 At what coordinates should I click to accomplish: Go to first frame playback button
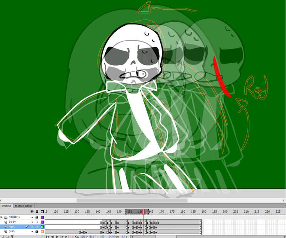pos(48,237)
